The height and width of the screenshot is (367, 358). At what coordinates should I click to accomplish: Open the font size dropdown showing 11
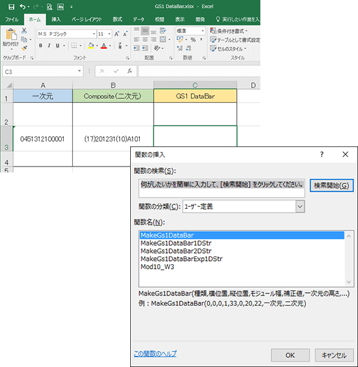click(x=109, y=34)
